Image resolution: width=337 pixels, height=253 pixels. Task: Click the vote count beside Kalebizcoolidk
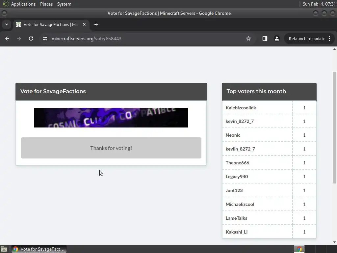tap(304, 108)
